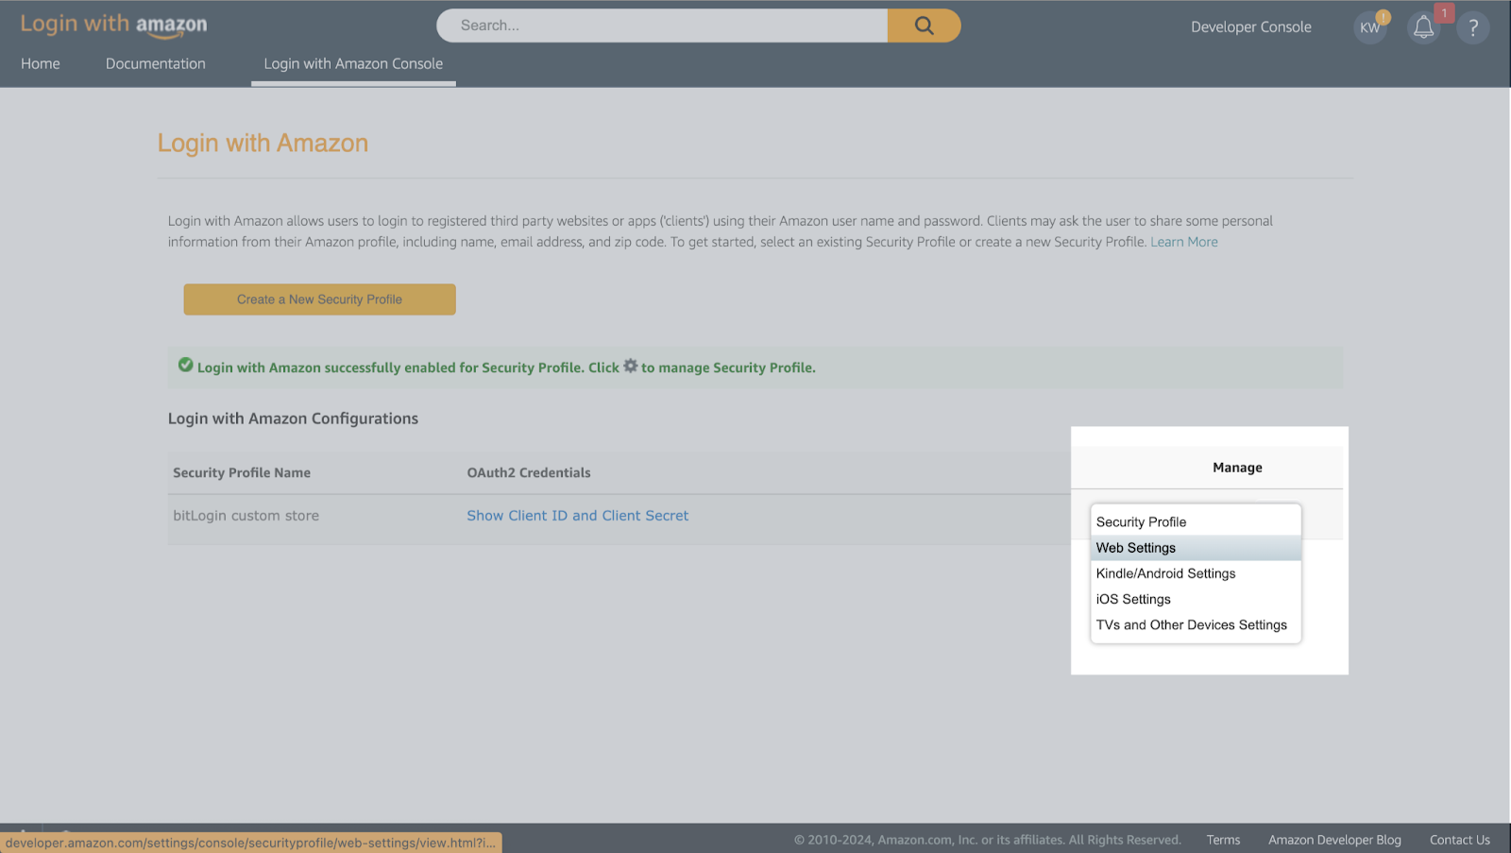Click the Security Profile Name column header
This screenshot has width=1511, height=853.
click(x=242, y=473)
